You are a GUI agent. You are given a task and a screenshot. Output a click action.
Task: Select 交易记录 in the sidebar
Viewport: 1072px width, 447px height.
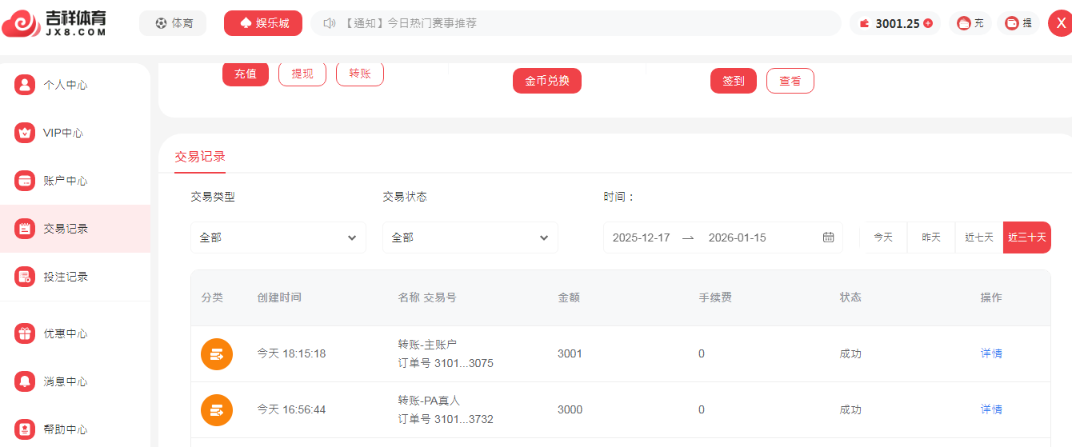click(75, 229)
